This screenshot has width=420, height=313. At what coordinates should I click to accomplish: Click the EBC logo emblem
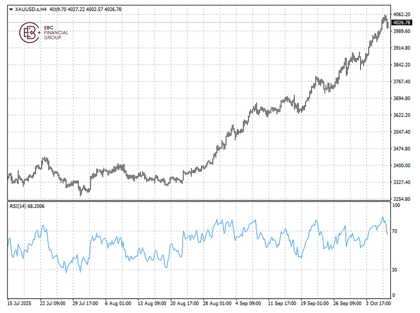click(x=28, y=33)
